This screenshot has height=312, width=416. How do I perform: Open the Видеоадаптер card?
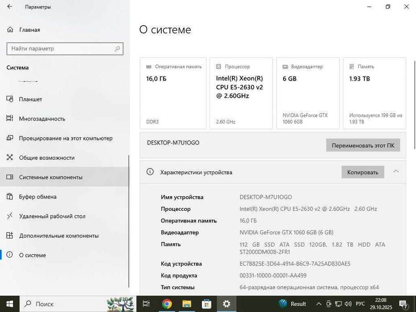308,94
